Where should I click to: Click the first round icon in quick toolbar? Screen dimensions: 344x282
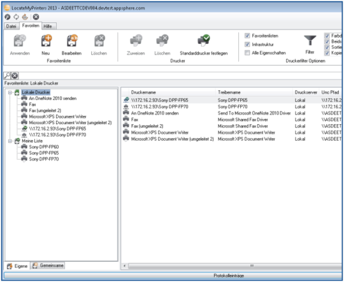click(8, 17)
